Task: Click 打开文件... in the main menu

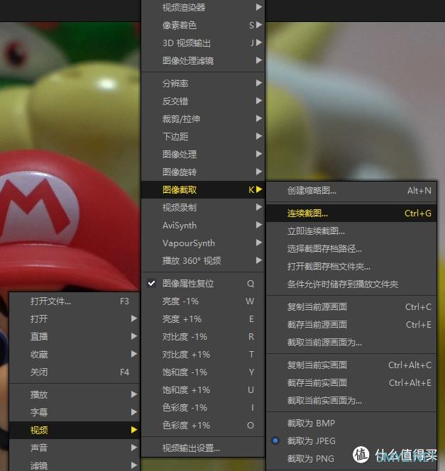Action: pos(50,301)
